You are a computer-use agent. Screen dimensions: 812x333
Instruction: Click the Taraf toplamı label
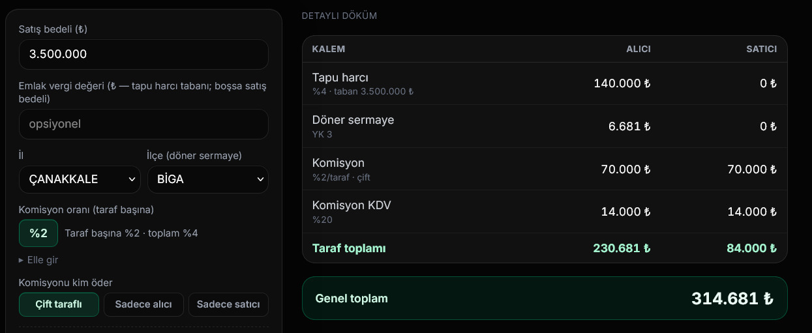349,248
